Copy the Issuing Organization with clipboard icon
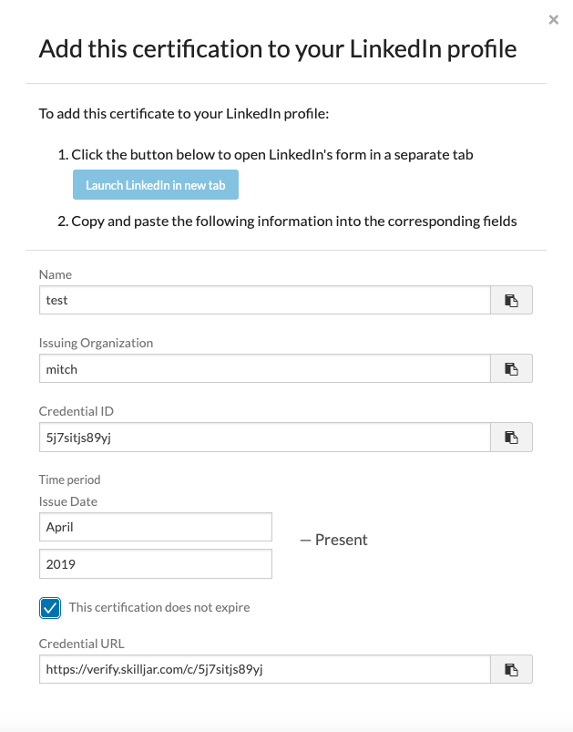 (511, 369)
